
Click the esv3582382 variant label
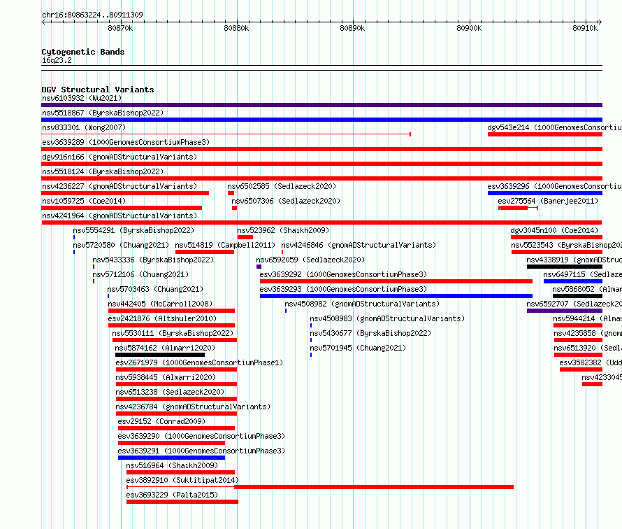click(x=591, y=362)
